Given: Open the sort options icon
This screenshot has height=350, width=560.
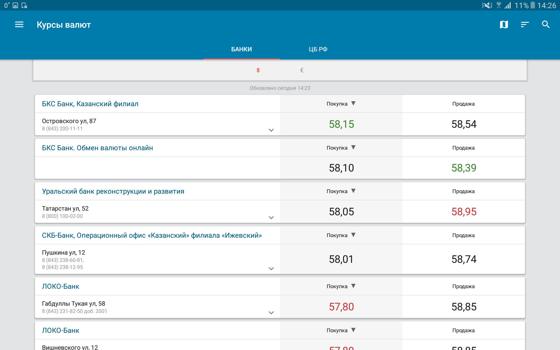Looking at the screenshot, I should pyautogui.click(x=525, y=24).
